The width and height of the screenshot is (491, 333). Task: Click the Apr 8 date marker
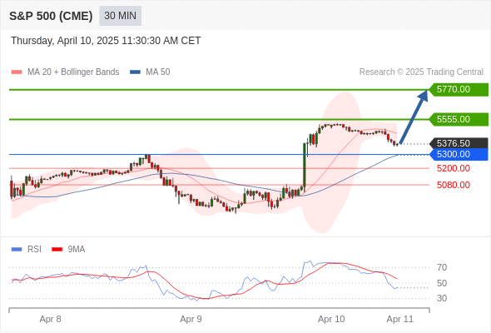tap(50, 319)
